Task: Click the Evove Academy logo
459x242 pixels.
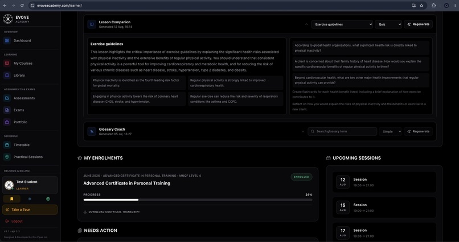Action: [x=8, y=19]
